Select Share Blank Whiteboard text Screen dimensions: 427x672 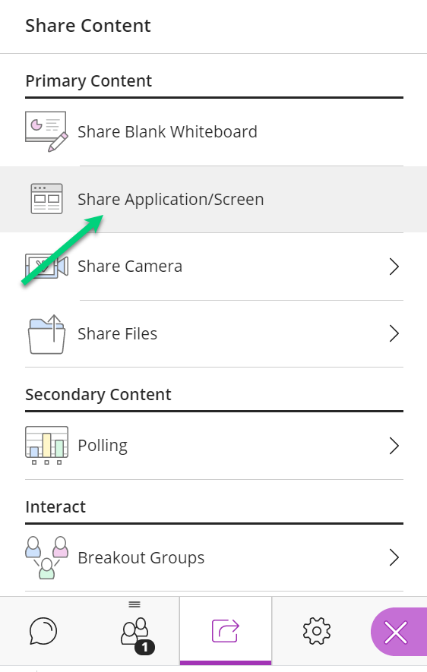click(x=167, y=131)
